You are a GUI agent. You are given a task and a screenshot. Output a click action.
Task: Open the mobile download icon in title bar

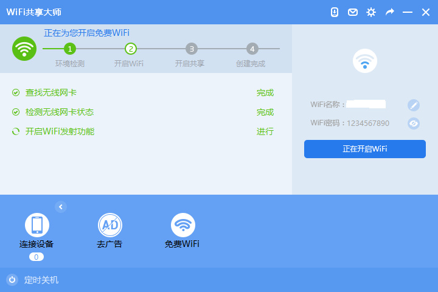click(335, 12)
